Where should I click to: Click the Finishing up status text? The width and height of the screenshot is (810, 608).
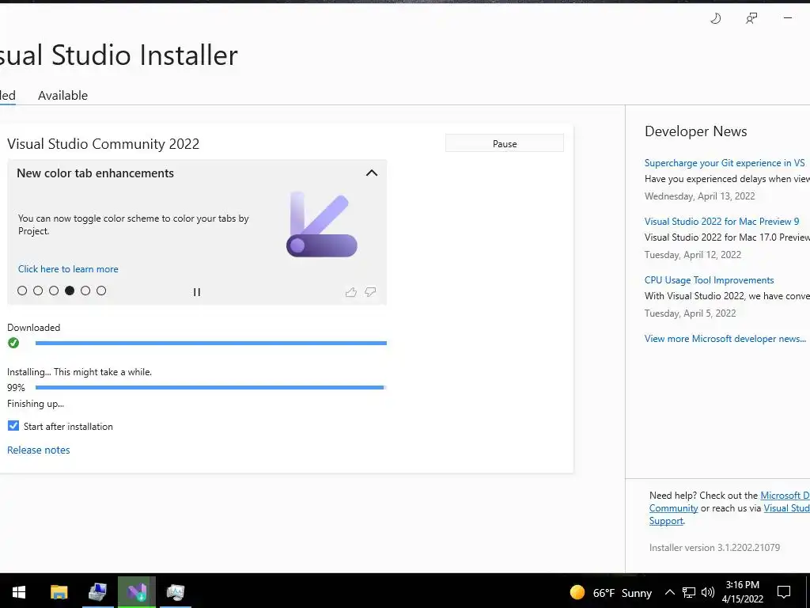tap(36, 404)
